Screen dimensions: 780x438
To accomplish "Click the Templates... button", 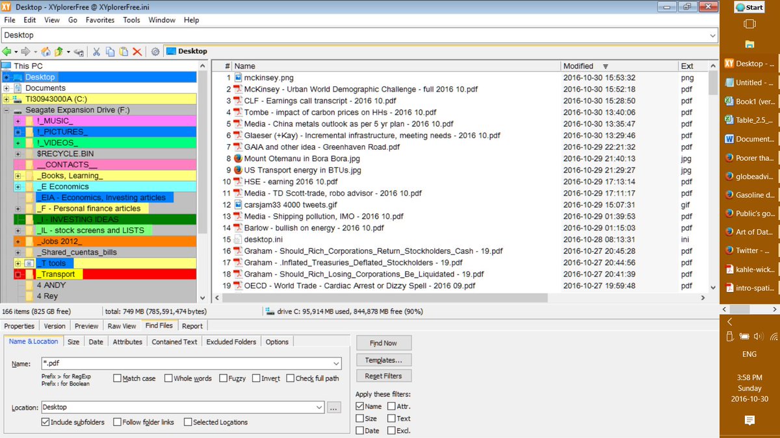I will point(383,359).
